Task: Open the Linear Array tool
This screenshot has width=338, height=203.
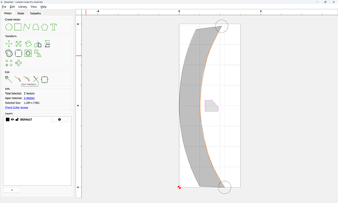Action: 9,63
